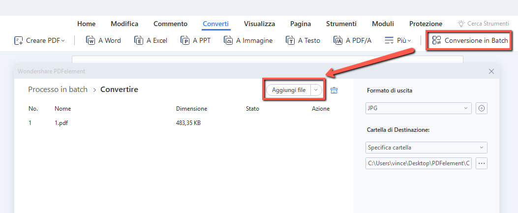Click the 483,35 KB size cell
518x213 pixels.
[x=188, y=123]
